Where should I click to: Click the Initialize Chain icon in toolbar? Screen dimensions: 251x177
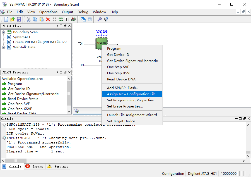coord(74,19)
